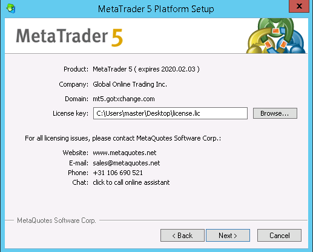Image resolution: width=313 pixels, height=252 pixels.
Task: Click the Global Online Trading Inc. company name
Action: coord(130,84)
